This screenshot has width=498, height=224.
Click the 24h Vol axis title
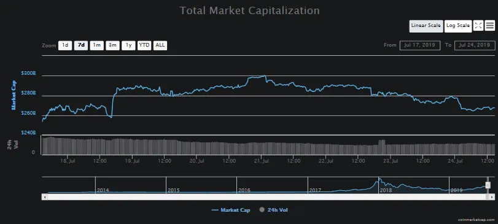click(x=12, y=145)
